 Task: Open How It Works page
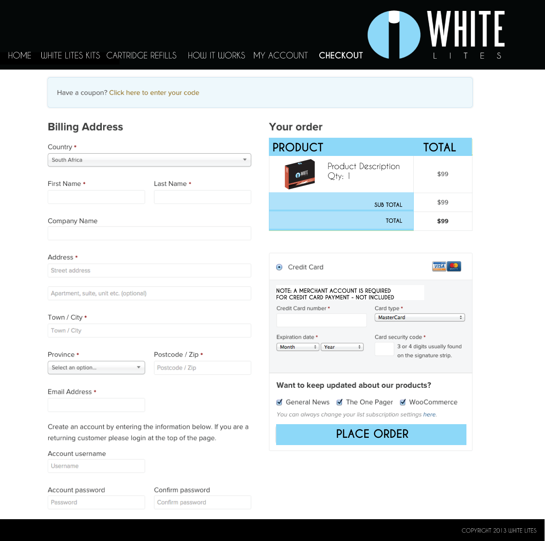click(216, 55)
